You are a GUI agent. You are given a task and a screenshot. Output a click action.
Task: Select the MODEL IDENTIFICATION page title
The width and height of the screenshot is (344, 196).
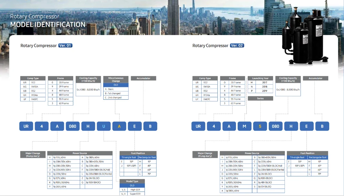coord(48,25)
